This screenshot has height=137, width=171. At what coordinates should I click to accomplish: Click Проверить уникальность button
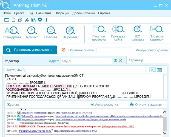click(x=30, y=50)
